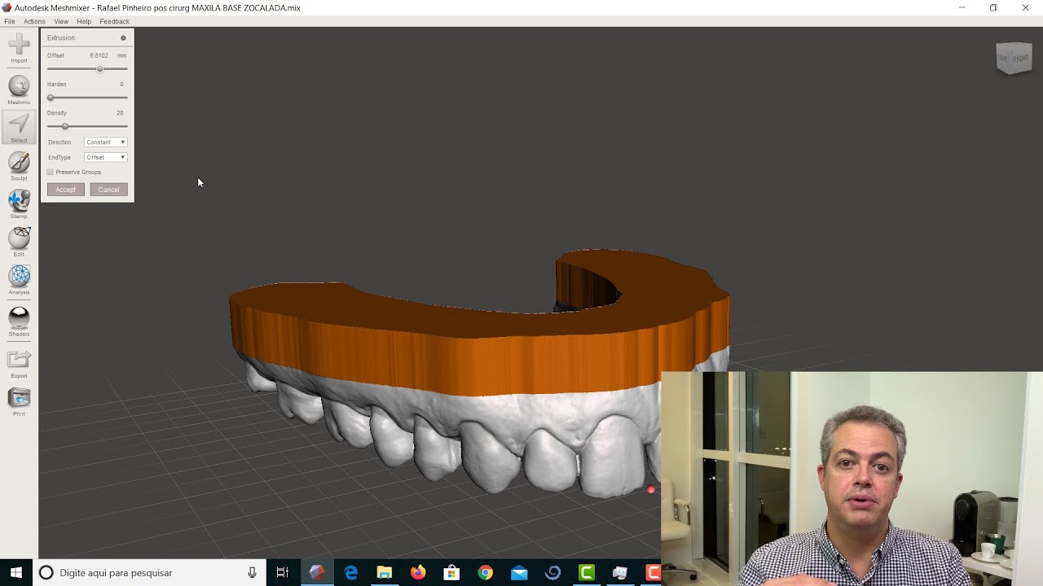Screen dimensions: 1043x586
Task: Open Direction dropdown set to Constant
Action: click(106, 142)
